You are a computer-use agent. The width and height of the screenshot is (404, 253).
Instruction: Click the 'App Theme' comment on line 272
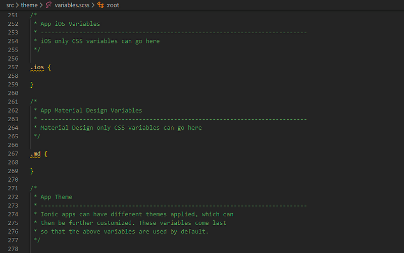(56, 197)
